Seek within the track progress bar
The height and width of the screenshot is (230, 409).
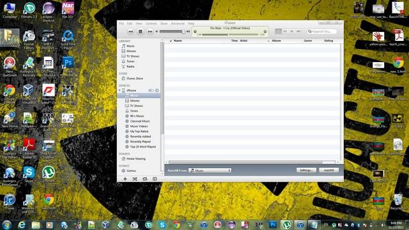[x=230, y=34]
